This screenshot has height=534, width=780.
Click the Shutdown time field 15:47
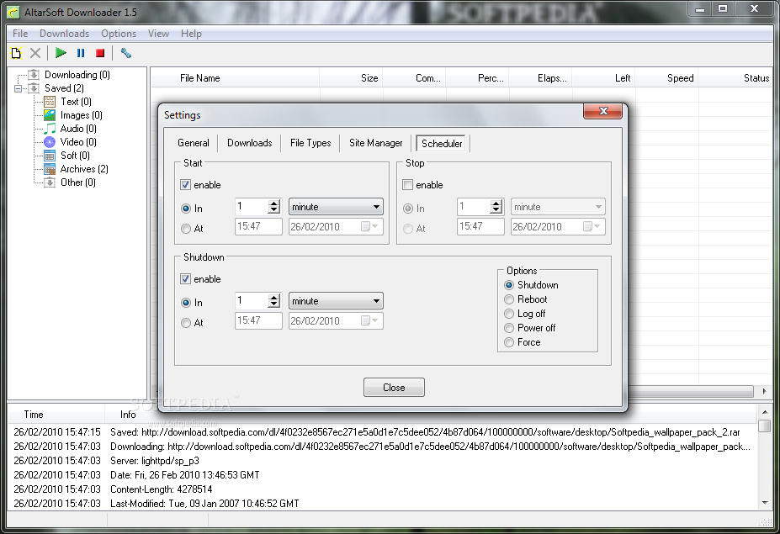pos(258,320)
